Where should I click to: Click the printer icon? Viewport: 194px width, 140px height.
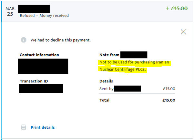24,127
